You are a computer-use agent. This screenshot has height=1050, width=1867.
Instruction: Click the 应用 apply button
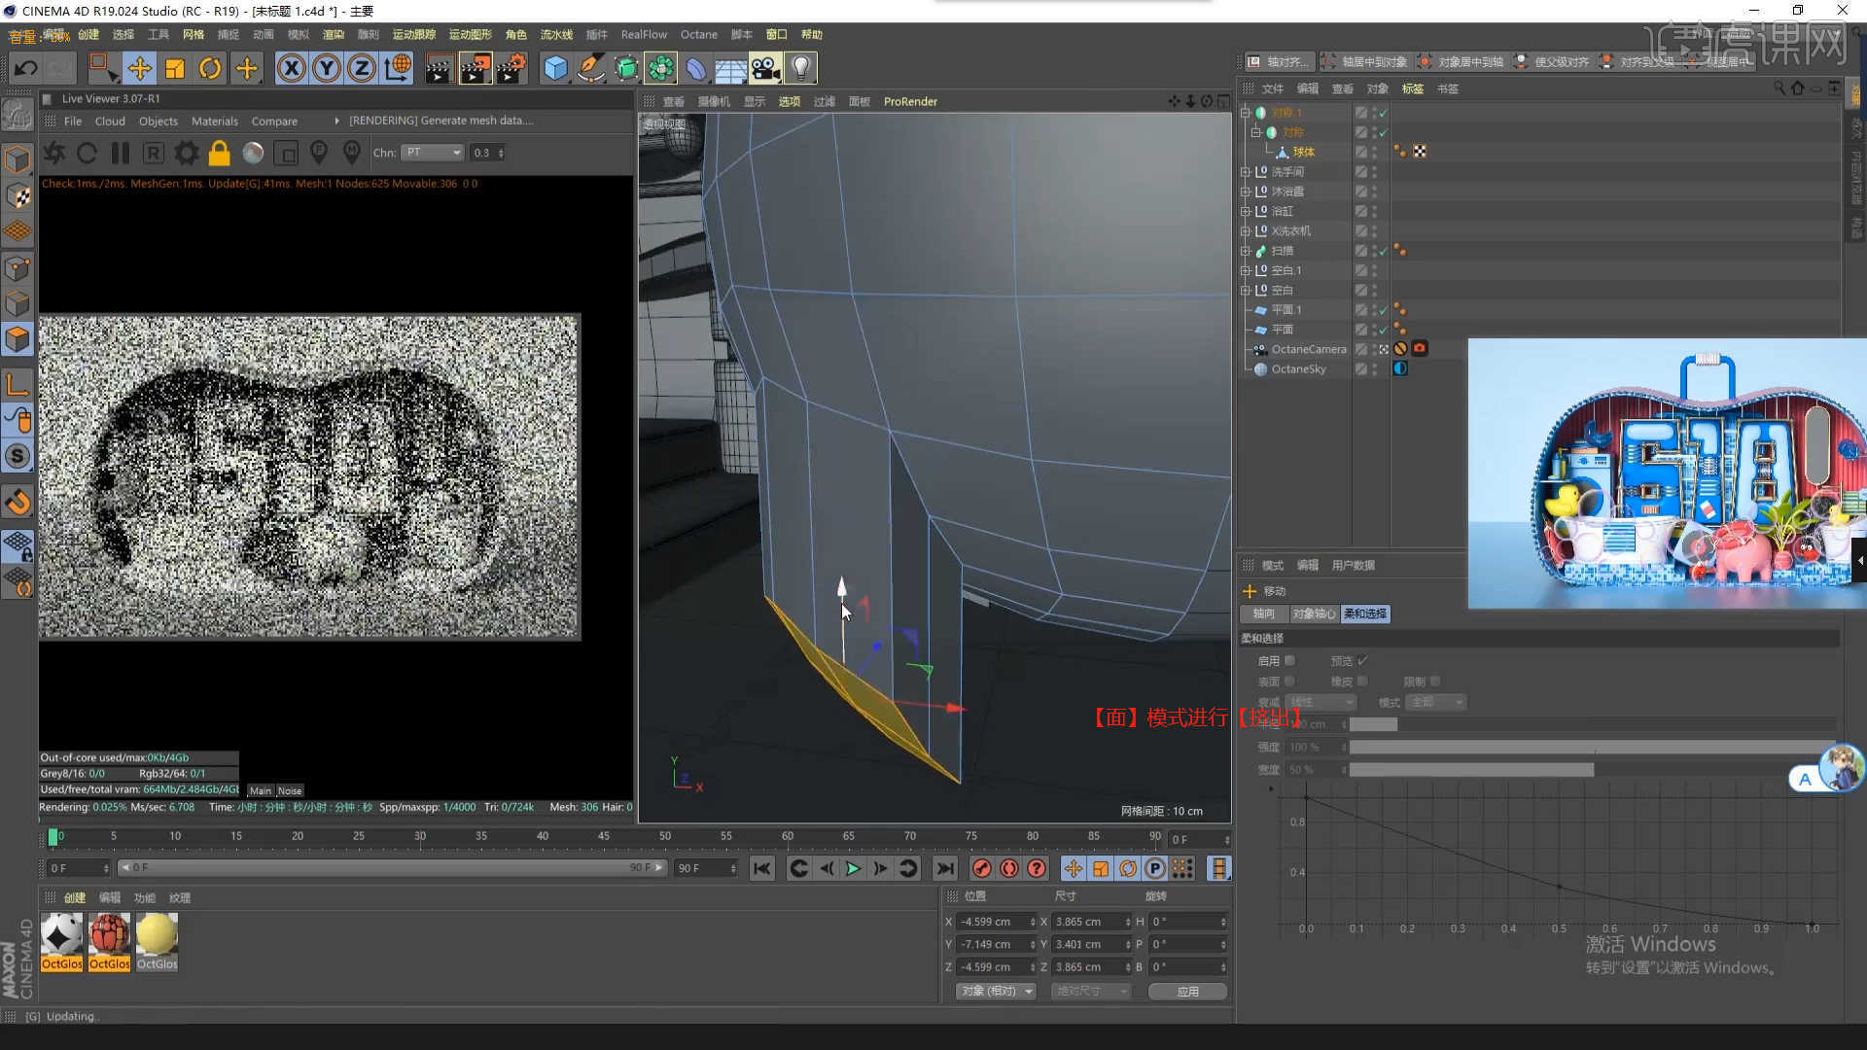pos(1187,992)
